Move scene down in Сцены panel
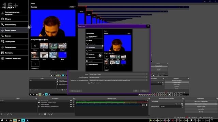The height and width of the screenshot is (122, 218). [x=11, y=114]
